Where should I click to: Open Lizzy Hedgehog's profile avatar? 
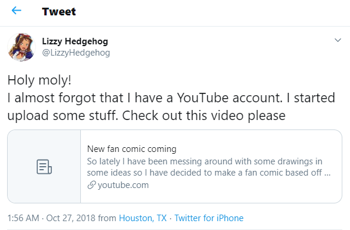coord(21,47)
